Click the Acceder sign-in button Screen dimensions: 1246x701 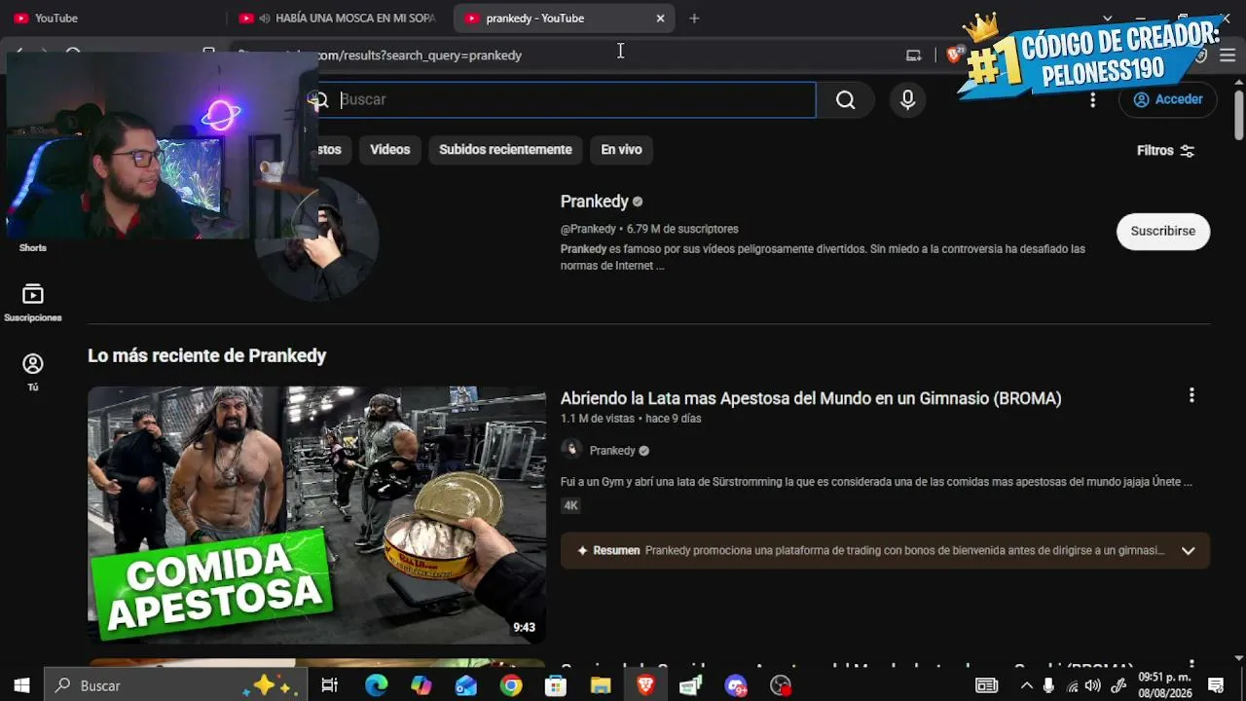tap(1167, 99)
